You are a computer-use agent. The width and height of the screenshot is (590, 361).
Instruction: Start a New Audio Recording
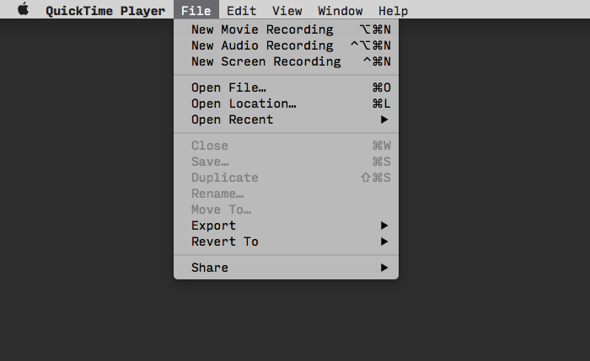pos(262,45)
